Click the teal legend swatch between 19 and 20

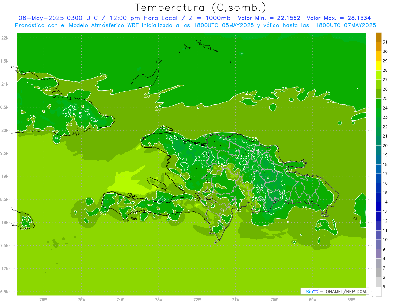coord(379,150)
